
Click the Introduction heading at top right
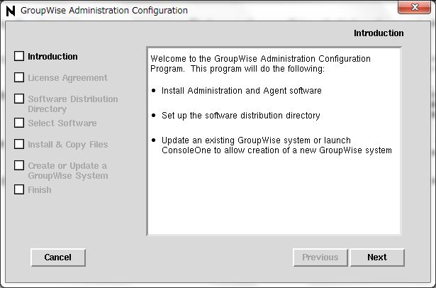pos(379,33)
